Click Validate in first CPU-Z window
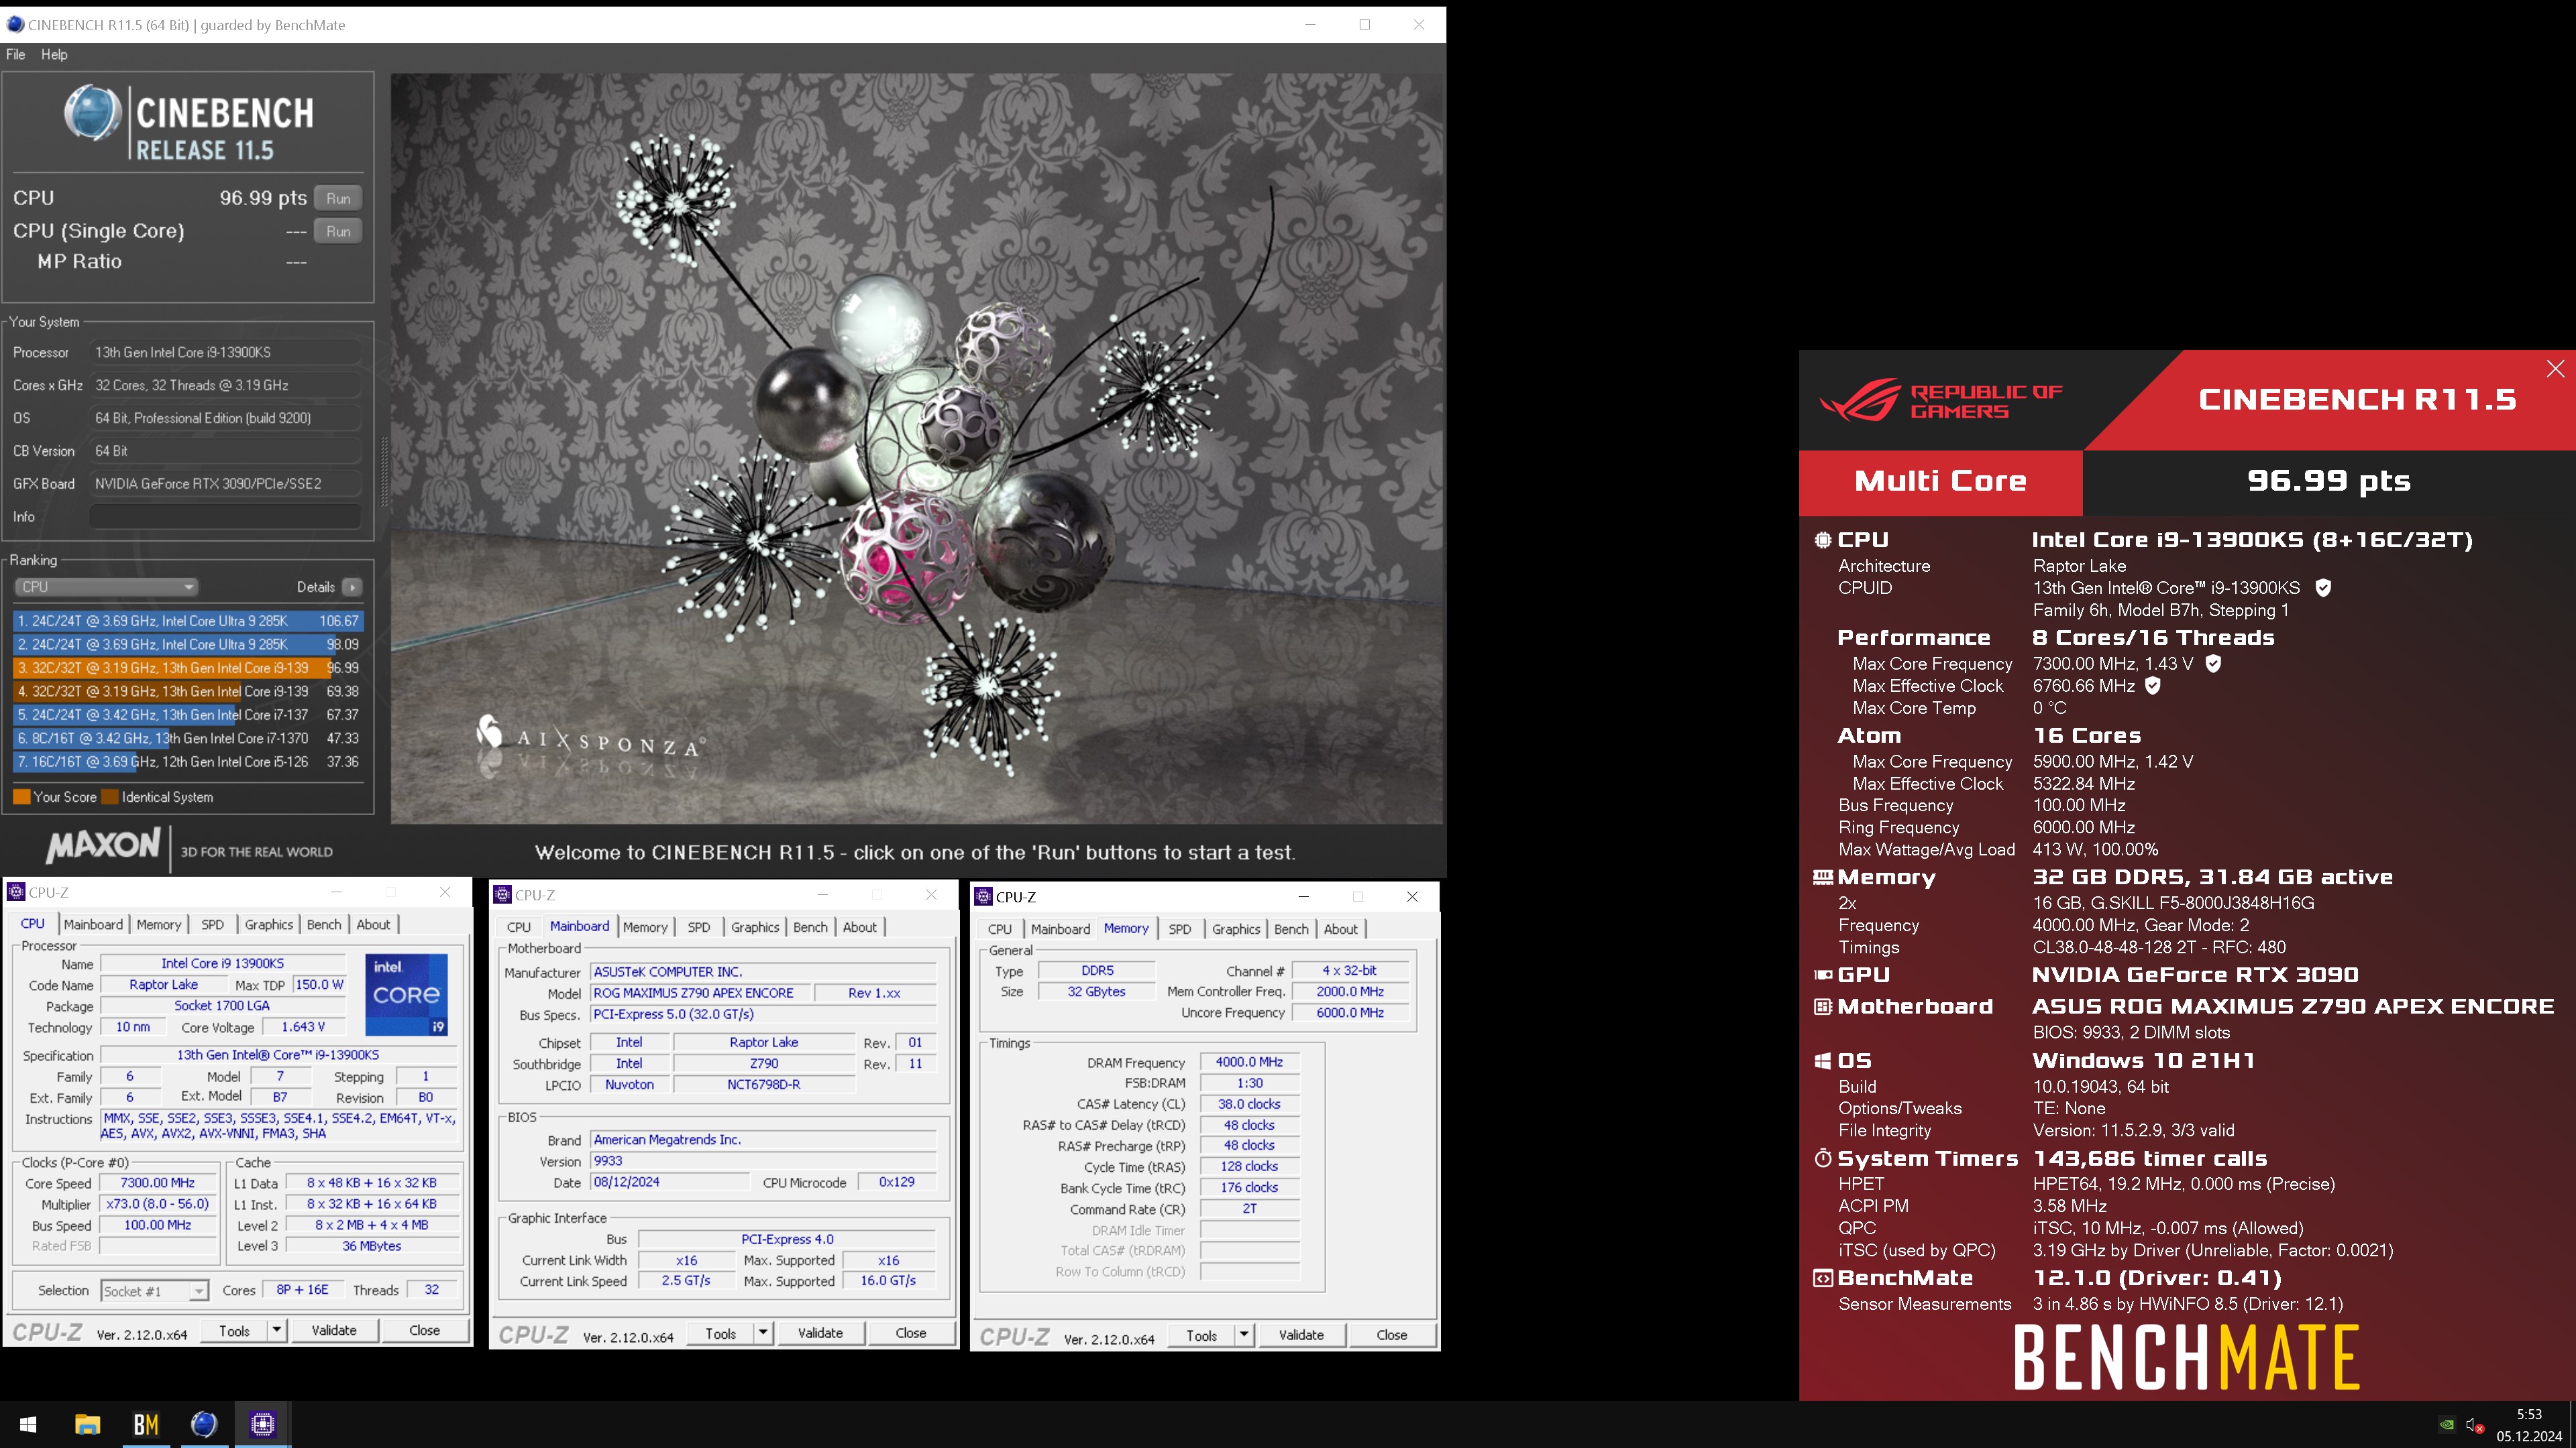Viewport: 2576px width, 1448px height. click(334, 1330)
